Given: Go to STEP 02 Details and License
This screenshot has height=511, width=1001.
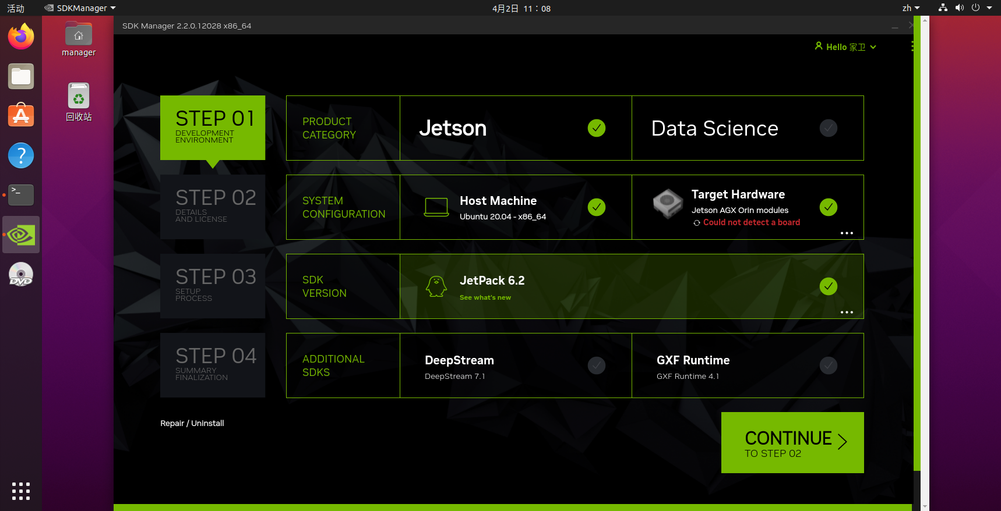Looking at the screenshot, I should pyautogui.click(x=213, y=207).
